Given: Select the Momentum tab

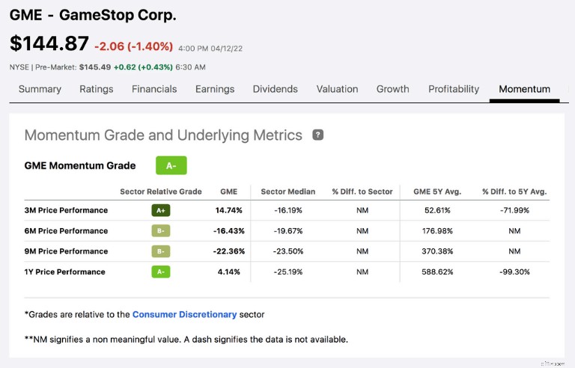Looking at the screenshot, I should click(524, 89).
